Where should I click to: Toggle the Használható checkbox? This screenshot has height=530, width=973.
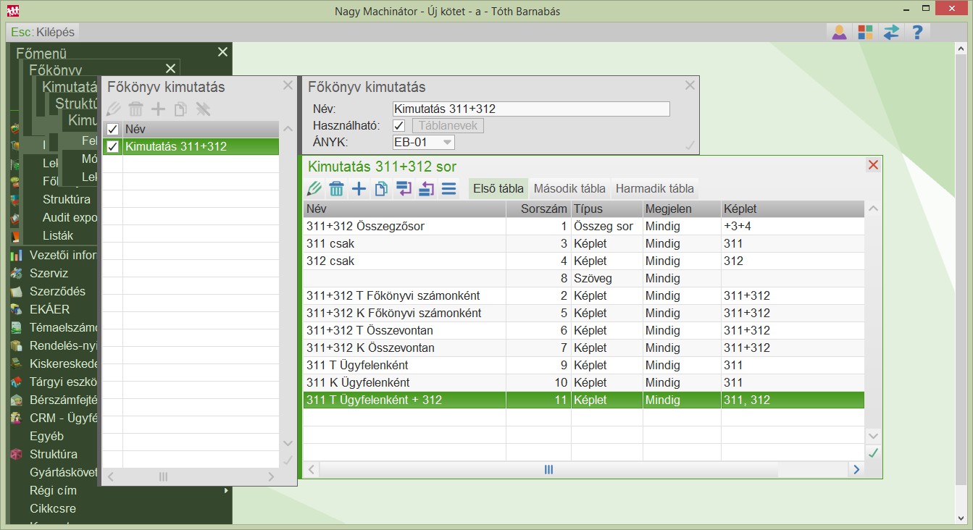398,126
